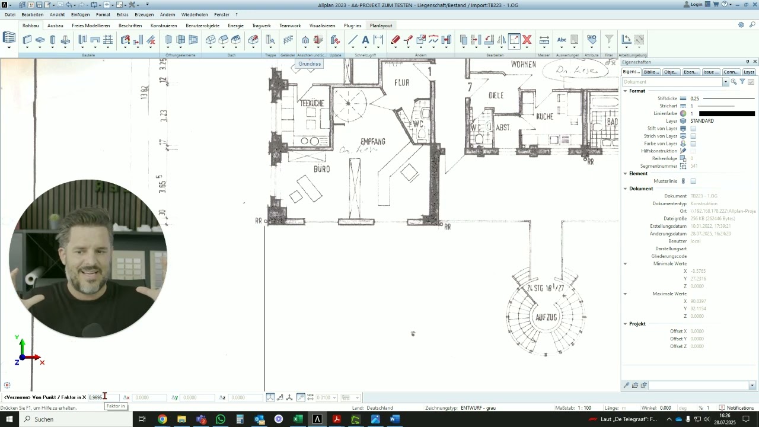Screen dimensions: 759x427
Task: Switch to the Layer panel tab
Action: tap(749, 72)
